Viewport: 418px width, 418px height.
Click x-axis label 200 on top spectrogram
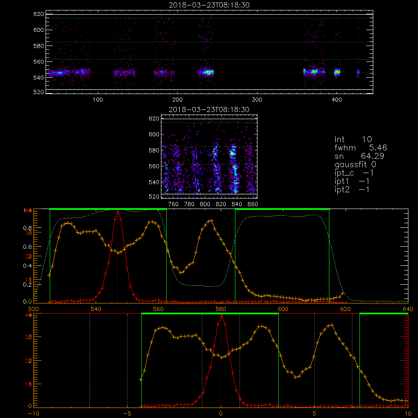(x=177, y=100)
